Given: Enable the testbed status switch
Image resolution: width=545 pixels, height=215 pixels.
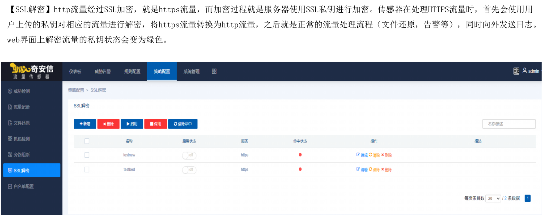Looking at the screenshot, I should click(x=189, y=170).
